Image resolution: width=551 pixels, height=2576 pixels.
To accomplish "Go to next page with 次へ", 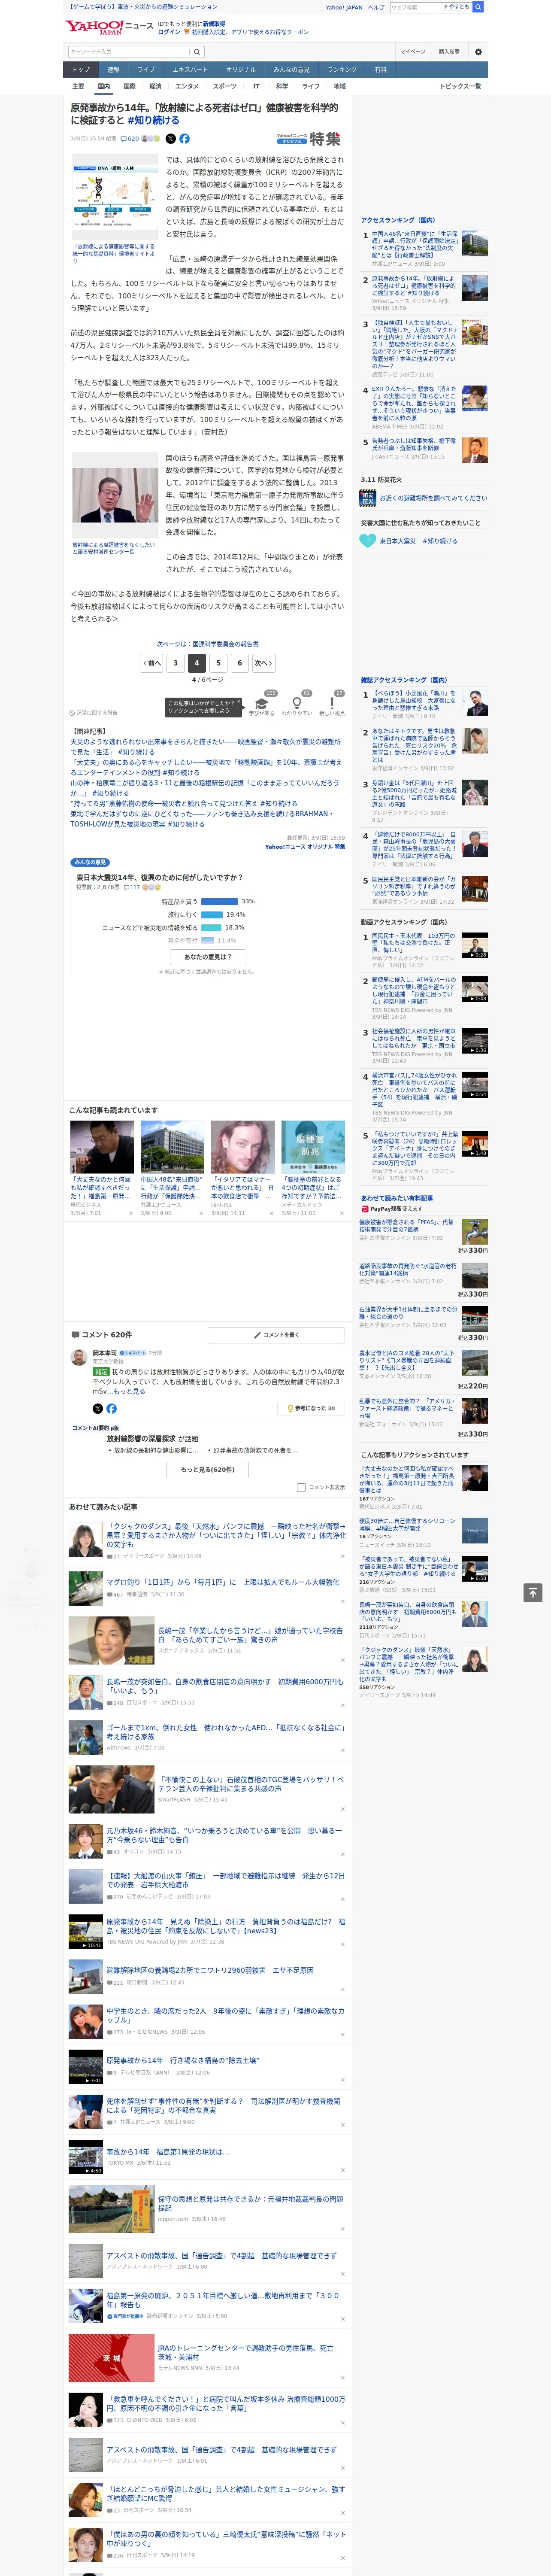I will pos(263,663).
